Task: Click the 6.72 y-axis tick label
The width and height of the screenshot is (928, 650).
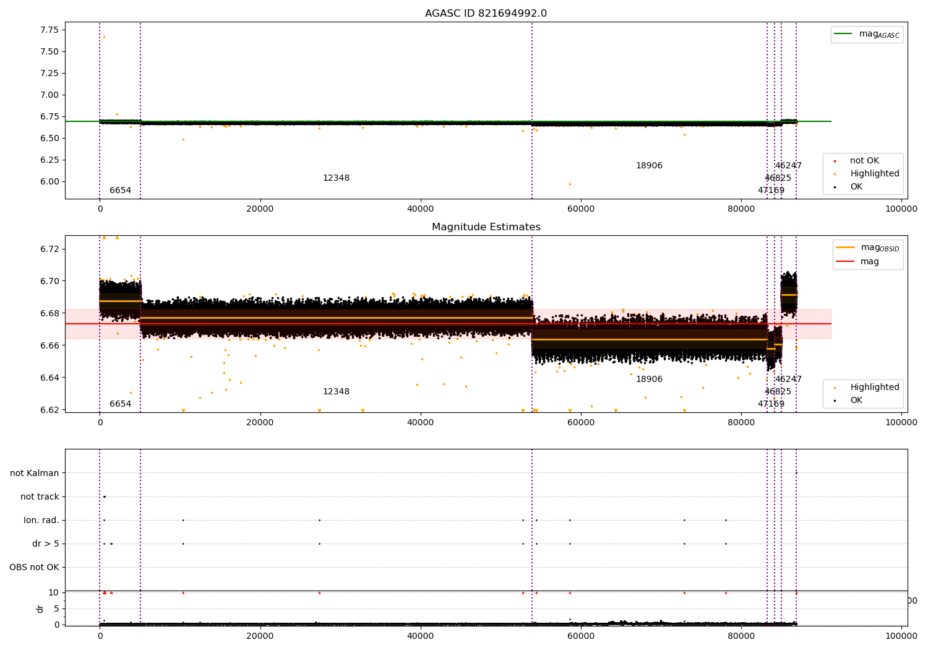Action: pyautogui.click(x=48, y=249)
